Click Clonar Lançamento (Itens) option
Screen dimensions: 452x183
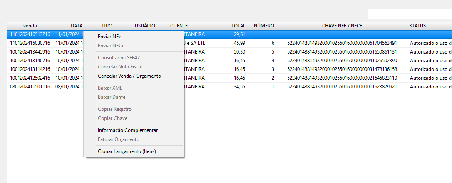[127, 151]
